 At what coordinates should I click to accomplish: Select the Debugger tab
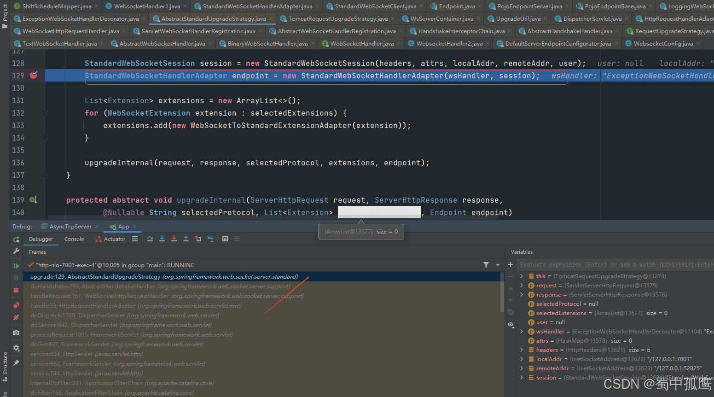tap(41, 239)
